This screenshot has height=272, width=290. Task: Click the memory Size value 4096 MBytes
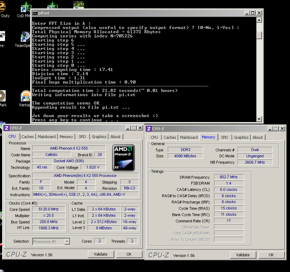[185, 156]
